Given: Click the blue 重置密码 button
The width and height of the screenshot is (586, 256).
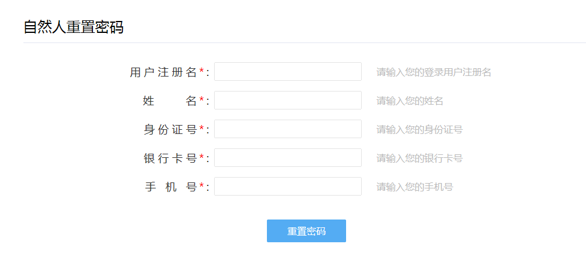Looking at the screenshot, I should tap(306, 231).
